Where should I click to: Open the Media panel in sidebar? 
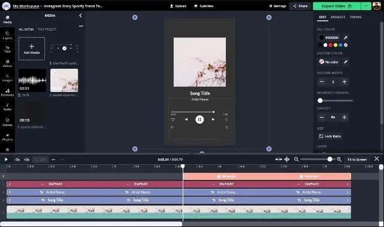[x=7, y=20]
